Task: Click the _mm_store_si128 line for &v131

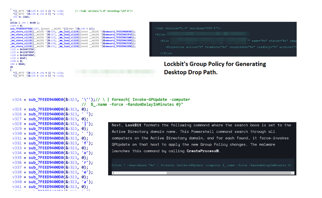Action: 73,46
